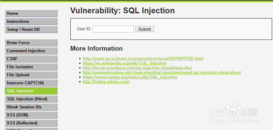Open SQL Injection (Blind) page
Viewport: 273px width, 130px height.
coord(31,99)
